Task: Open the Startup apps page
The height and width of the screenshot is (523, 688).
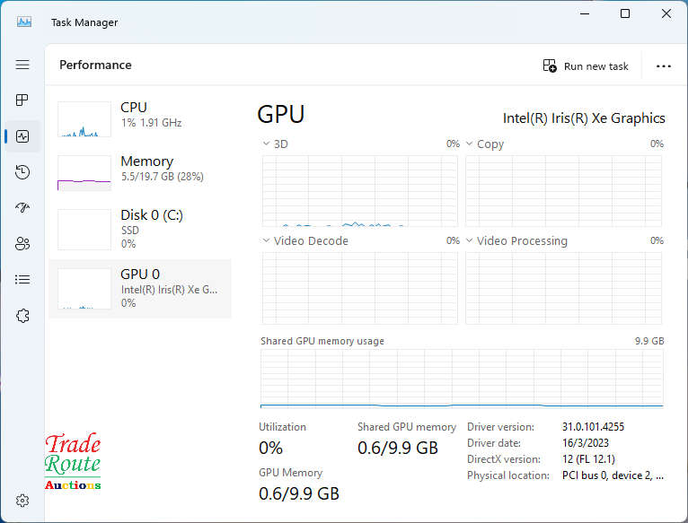Action: point(22,207)
